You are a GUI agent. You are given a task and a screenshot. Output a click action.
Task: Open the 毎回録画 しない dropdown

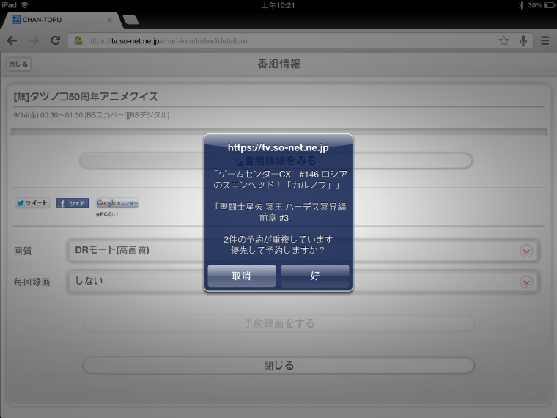tap(303, 282)
